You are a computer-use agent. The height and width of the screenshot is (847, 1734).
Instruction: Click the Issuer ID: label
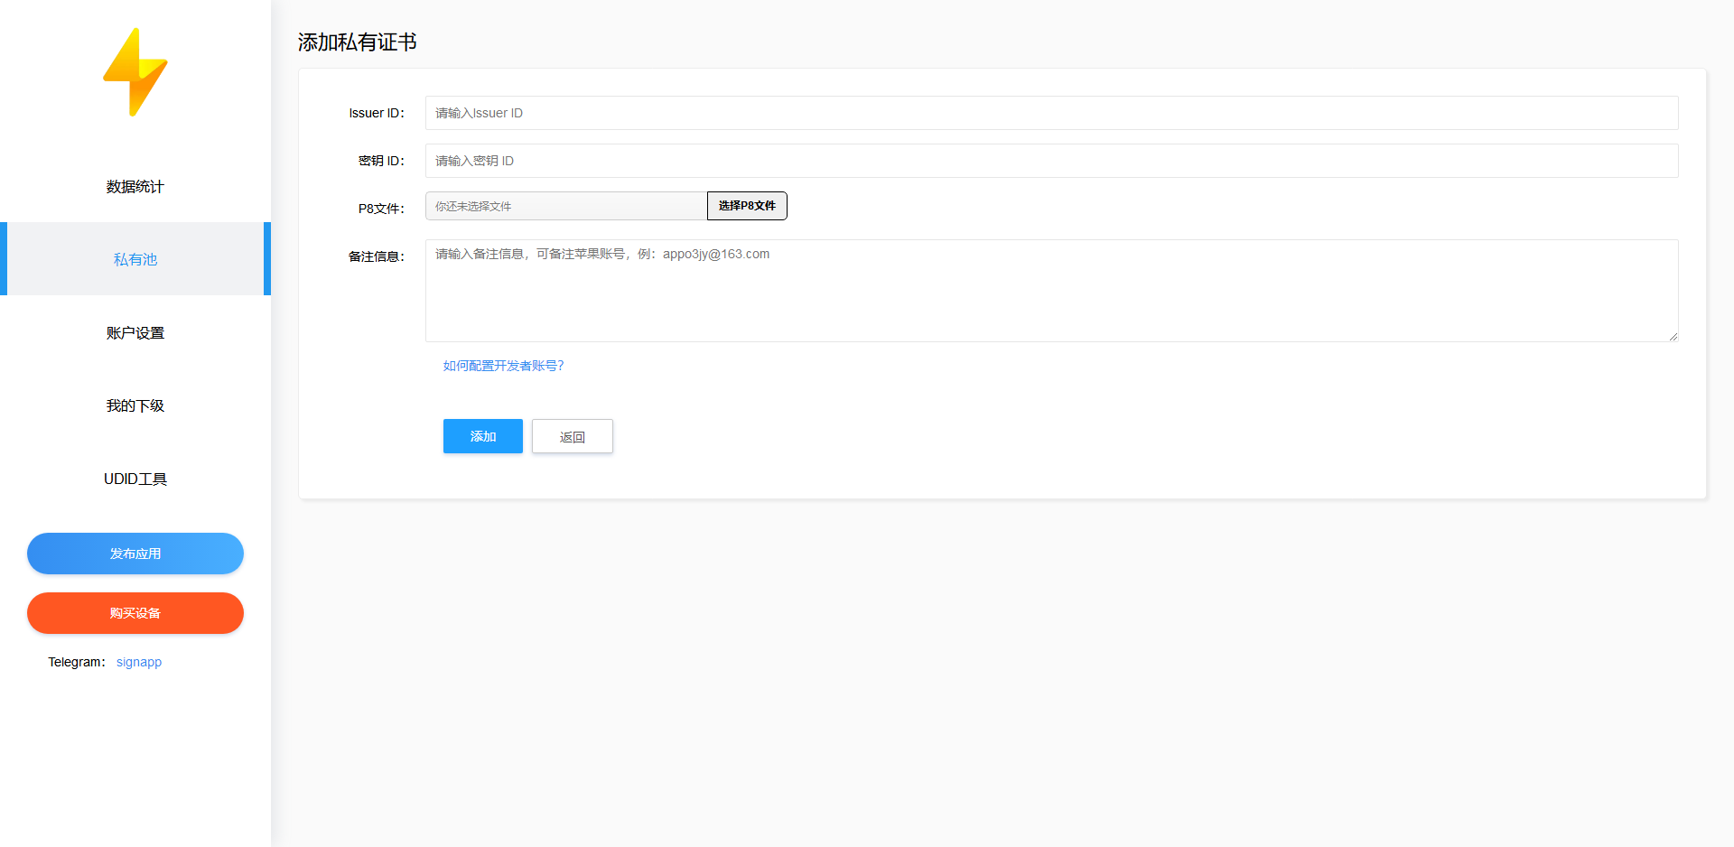click(377, 113)
